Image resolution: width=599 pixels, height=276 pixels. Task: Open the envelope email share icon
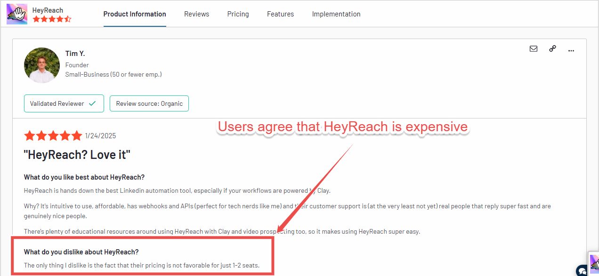[534, 48]
